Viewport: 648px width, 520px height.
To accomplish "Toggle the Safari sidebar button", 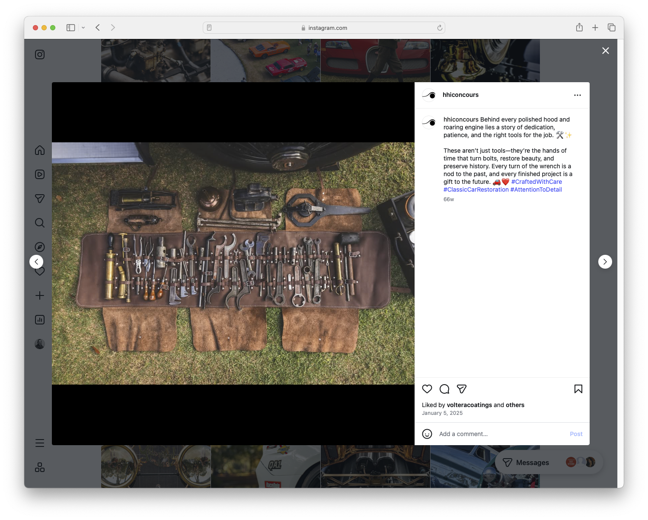I will 70,27.
